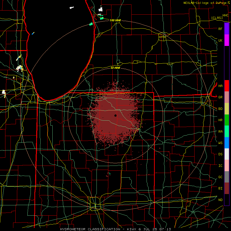Screen dimensions: 231x231
Task: Click the HR legend label
Action: (x=220, y=120)
